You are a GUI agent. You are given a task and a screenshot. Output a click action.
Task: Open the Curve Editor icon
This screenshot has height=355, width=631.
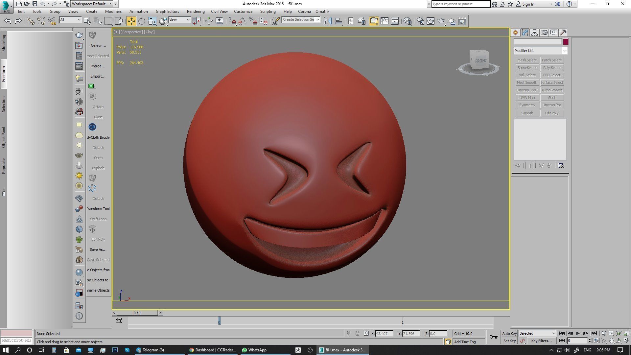coord(384,21)
